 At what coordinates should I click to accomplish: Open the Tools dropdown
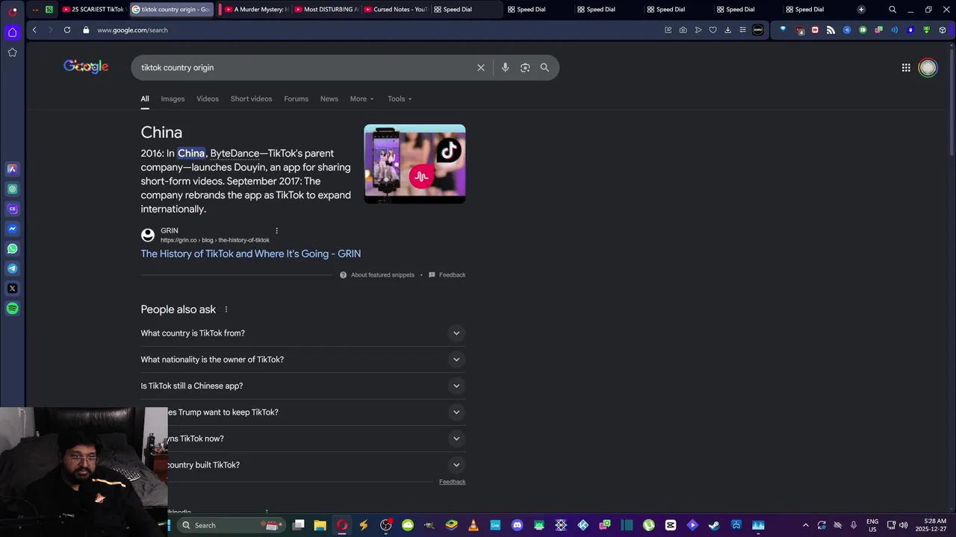pos(400,98)
